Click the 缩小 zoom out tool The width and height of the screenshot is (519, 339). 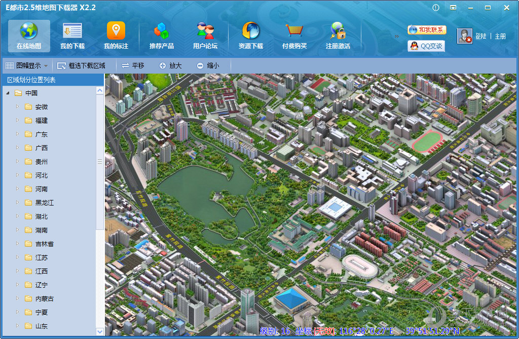[208, 65]
